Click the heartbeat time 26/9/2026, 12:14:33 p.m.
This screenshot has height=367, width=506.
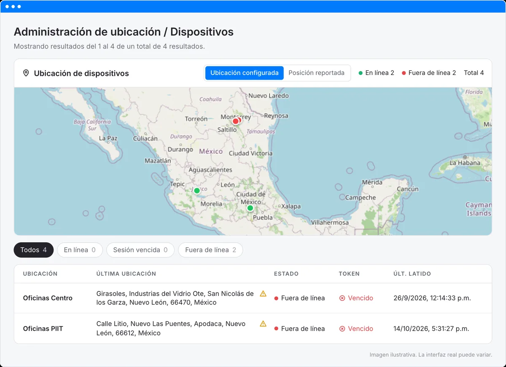click(x=432, y=298)
